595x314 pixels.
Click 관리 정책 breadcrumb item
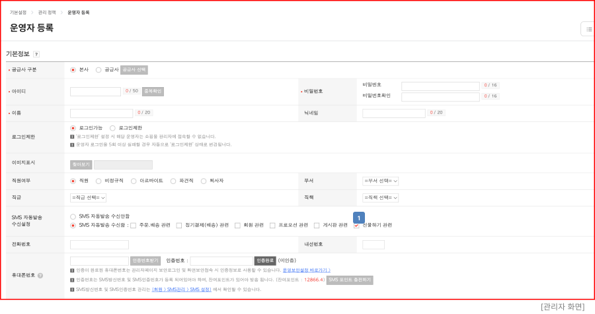[x=48, y=13]
